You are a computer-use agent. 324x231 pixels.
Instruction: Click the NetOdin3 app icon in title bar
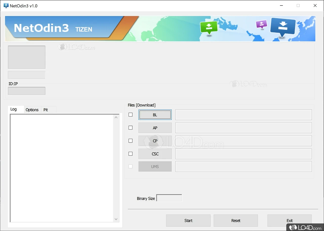pos(6,6)
